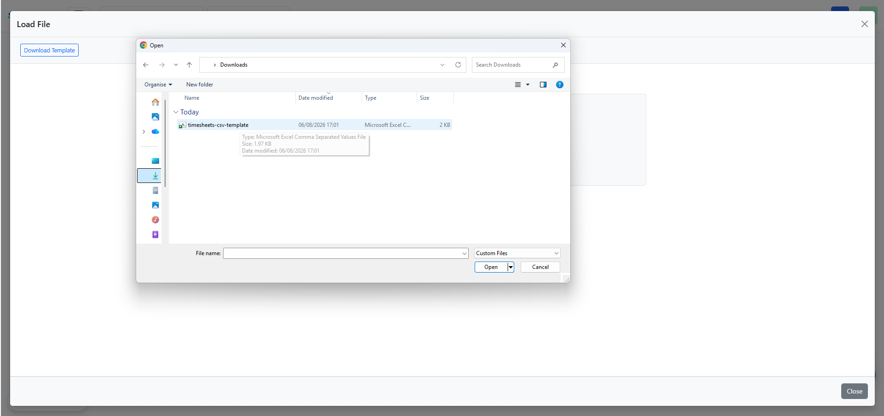Viewport: 884px width, 416px height.
Task: Open the Music folder in sidebar
Action: (155, 220)
